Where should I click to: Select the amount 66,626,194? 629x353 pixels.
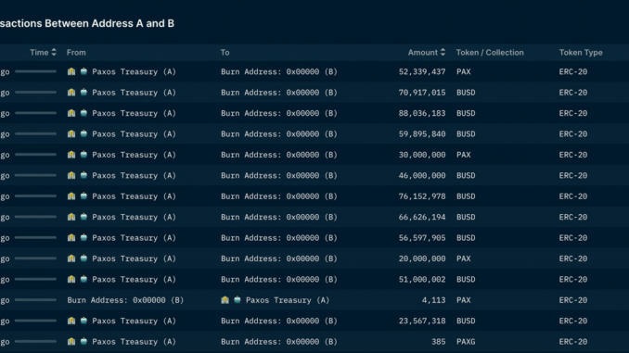(422, 217)
